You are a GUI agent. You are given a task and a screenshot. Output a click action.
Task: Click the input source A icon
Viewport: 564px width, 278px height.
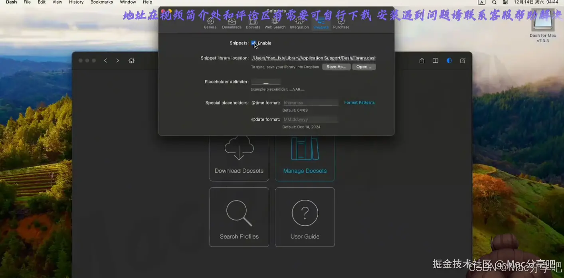tap(482, 2)
